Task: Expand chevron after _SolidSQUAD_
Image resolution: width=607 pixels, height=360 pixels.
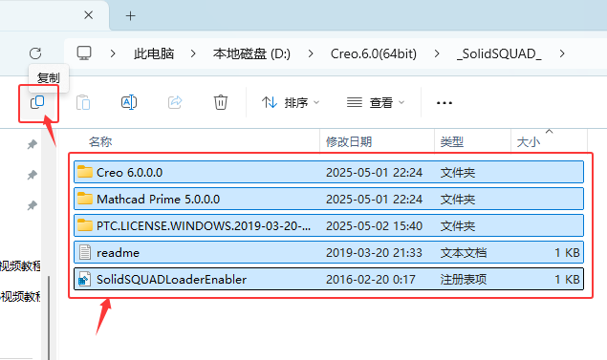Action: (x=562, y=53)
